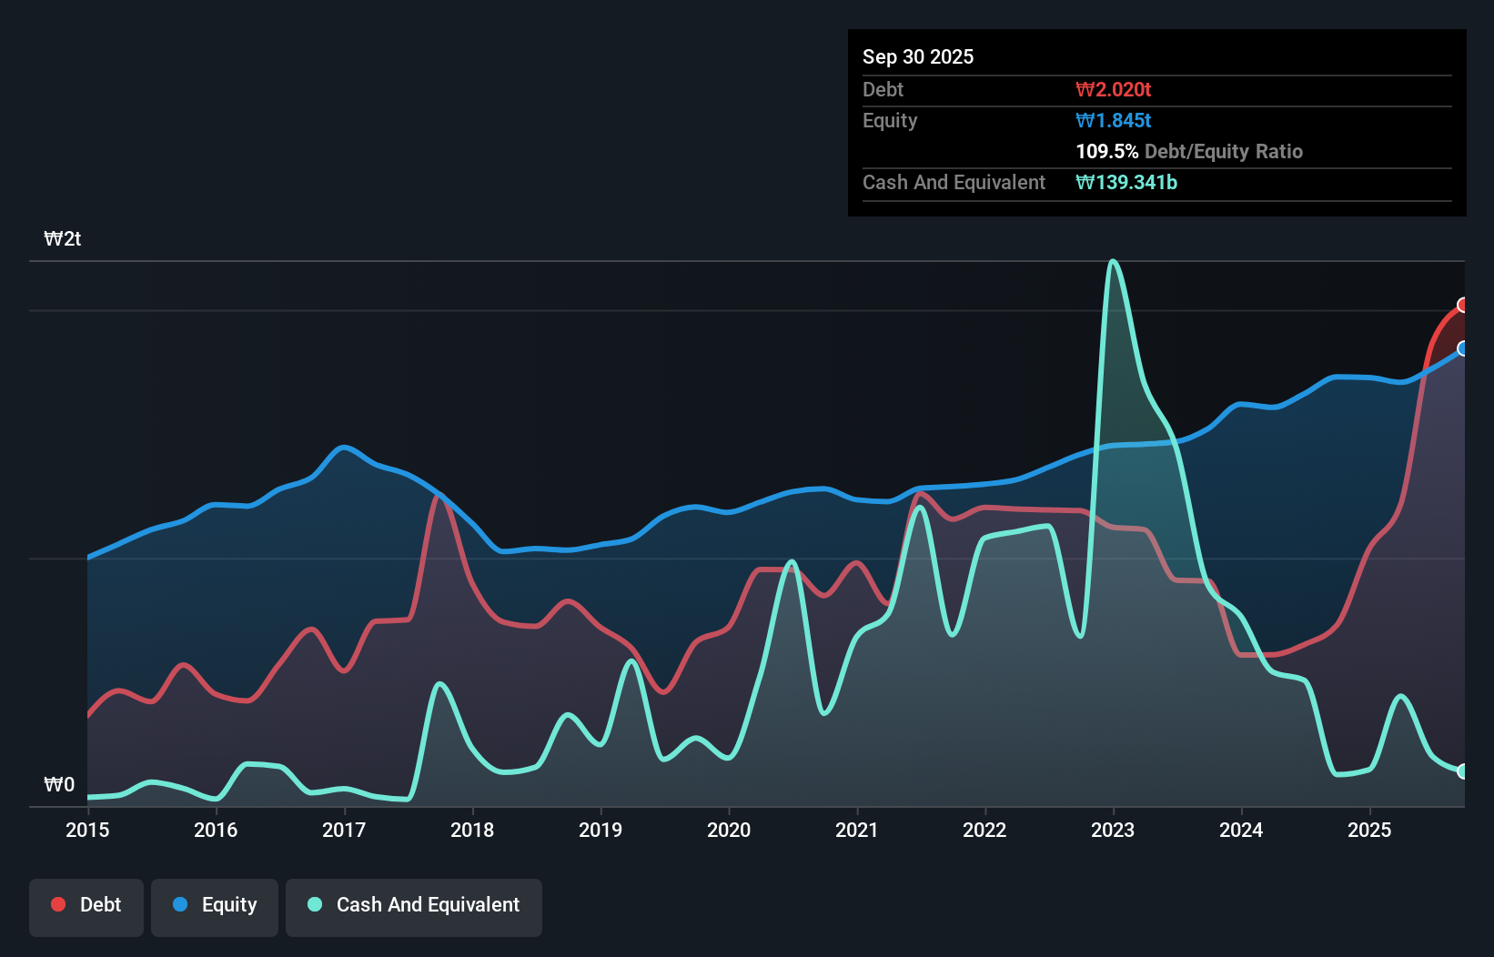Click the ₩0 y-axis label

point(59,784)
